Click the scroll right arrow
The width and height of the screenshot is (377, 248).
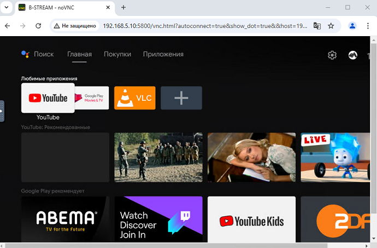[x=367, y=246]
